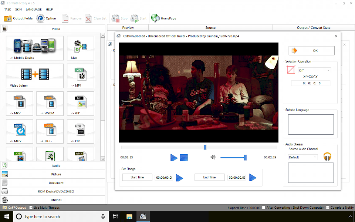
Task: Choose the -> GIF conversion tile
Action: click(x=80, y=104)
